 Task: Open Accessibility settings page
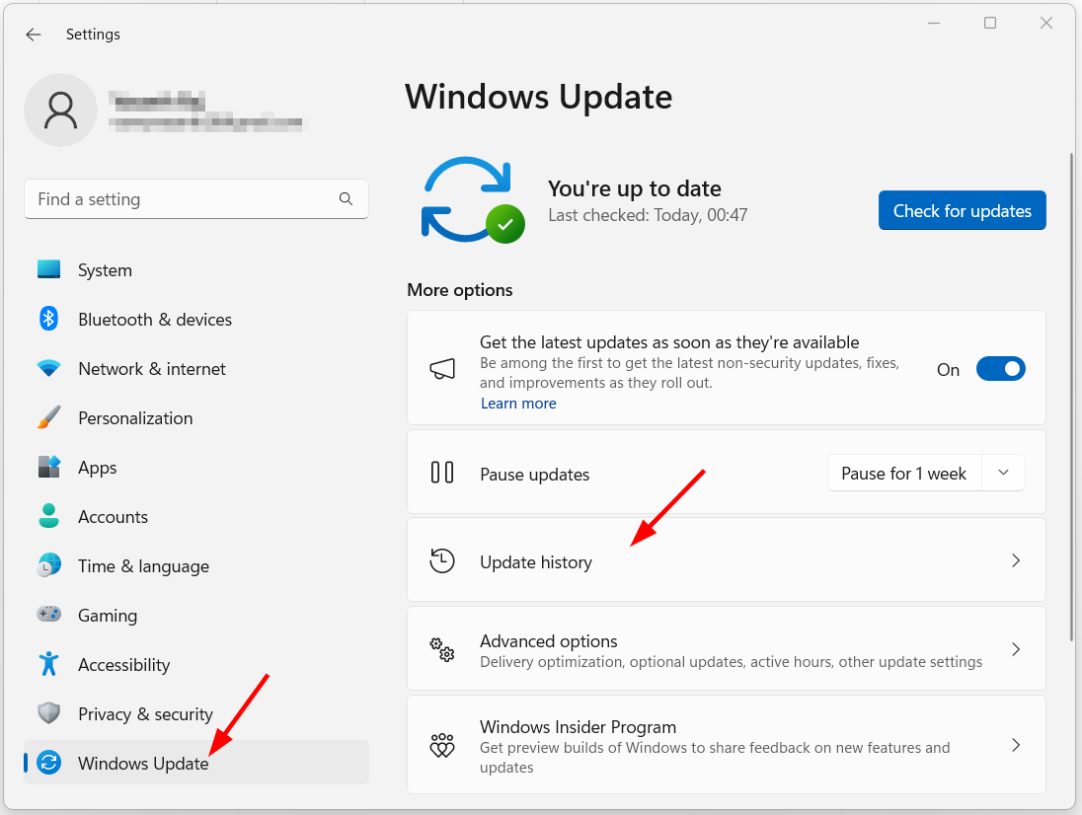coord(196,665)
